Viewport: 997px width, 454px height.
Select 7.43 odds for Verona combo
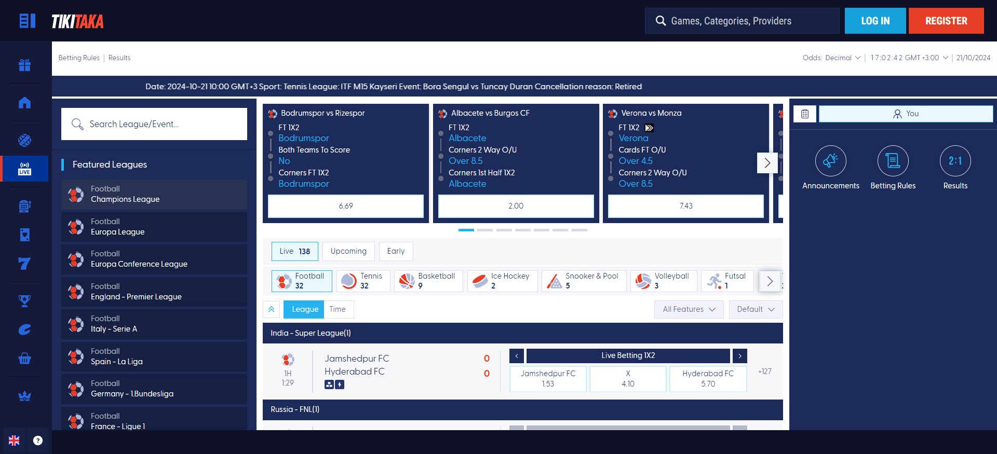pos(686,206)
